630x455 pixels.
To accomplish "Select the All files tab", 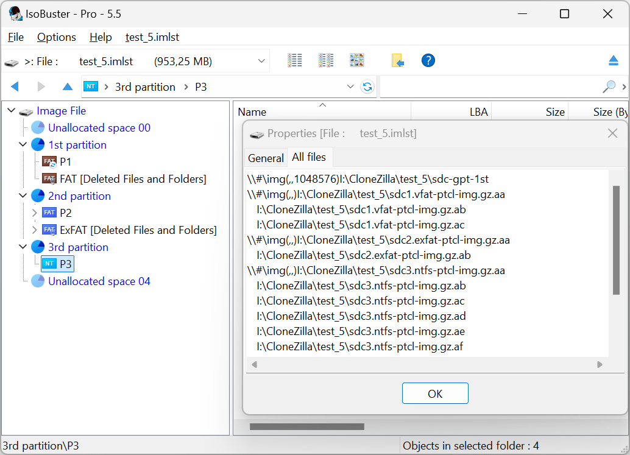I will coord(309,157).
